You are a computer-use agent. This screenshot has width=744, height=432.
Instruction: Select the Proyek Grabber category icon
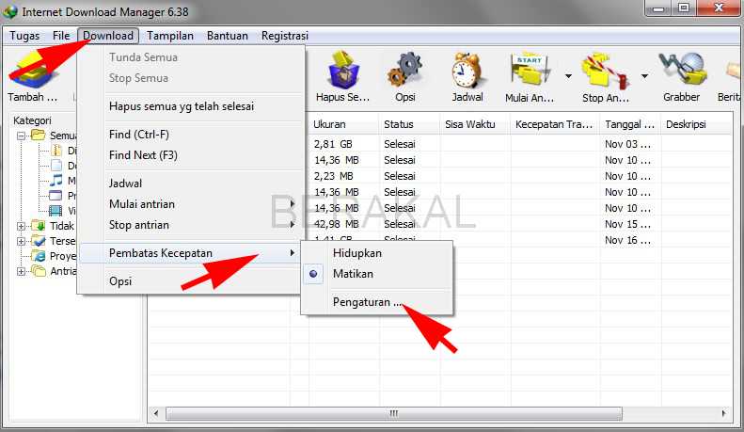(x=39, y=256)
